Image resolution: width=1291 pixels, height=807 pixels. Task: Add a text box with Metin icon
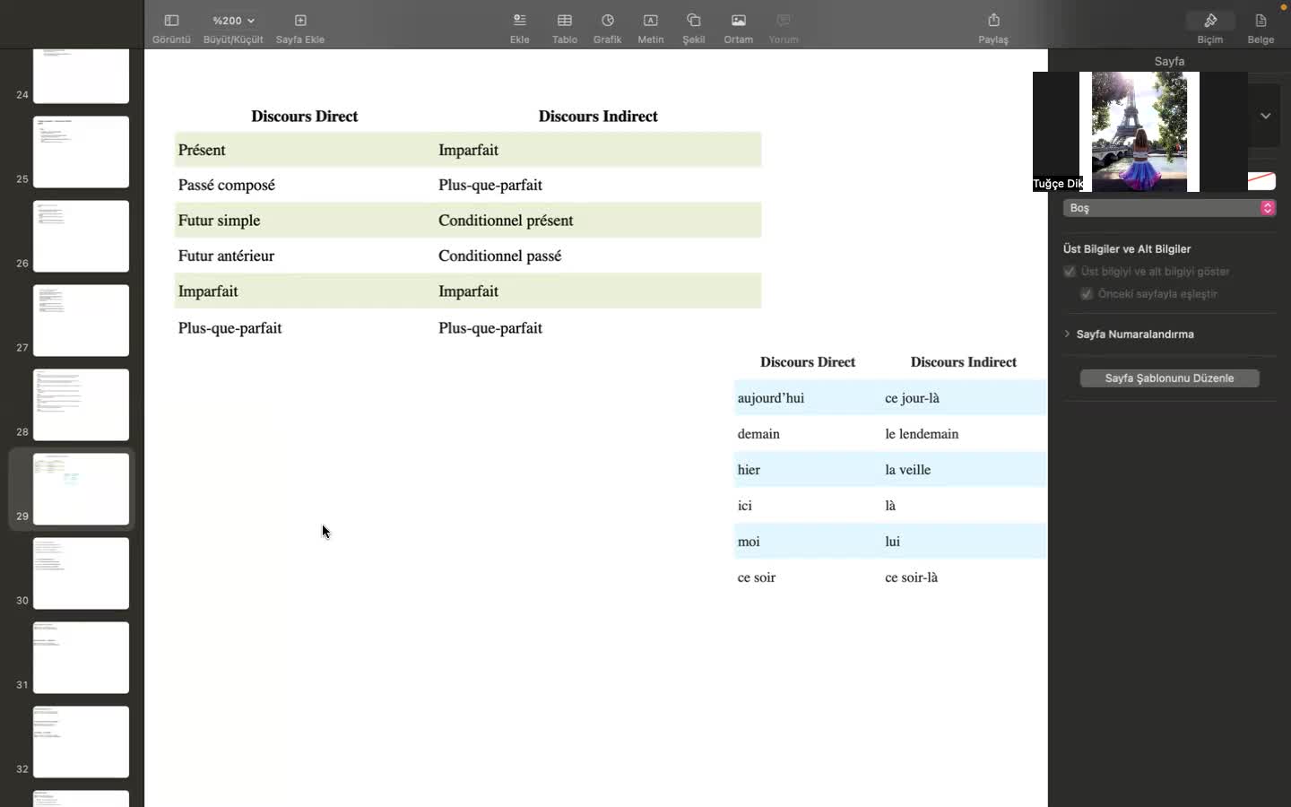pos(651,21)
